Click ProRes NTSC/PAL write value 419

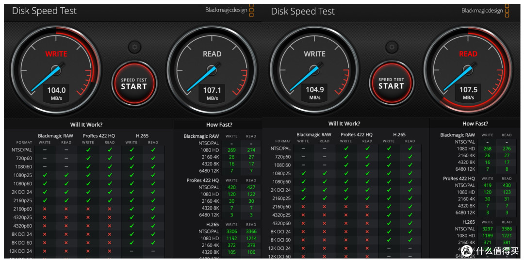(487, 185)
